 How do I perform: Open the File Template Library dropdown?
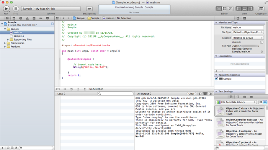[236, 102]
